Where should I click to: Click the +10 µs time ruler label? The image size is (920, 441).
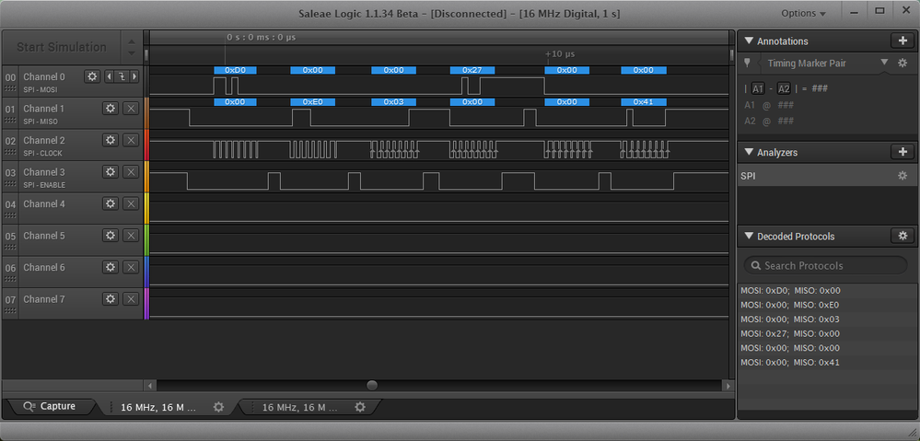[x=560, y=54]
